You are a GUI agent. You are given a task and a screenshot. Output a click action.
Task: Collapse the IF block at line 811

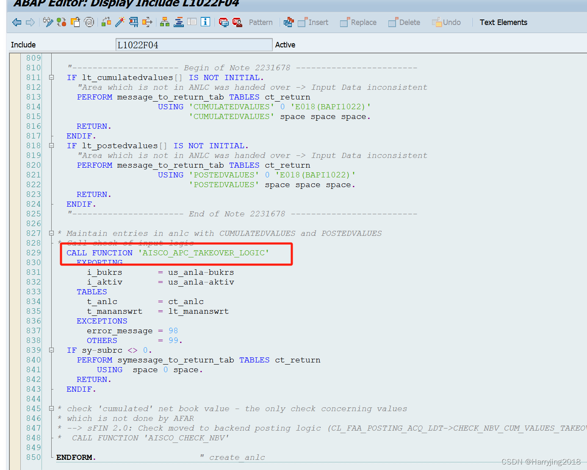point(51,77)
